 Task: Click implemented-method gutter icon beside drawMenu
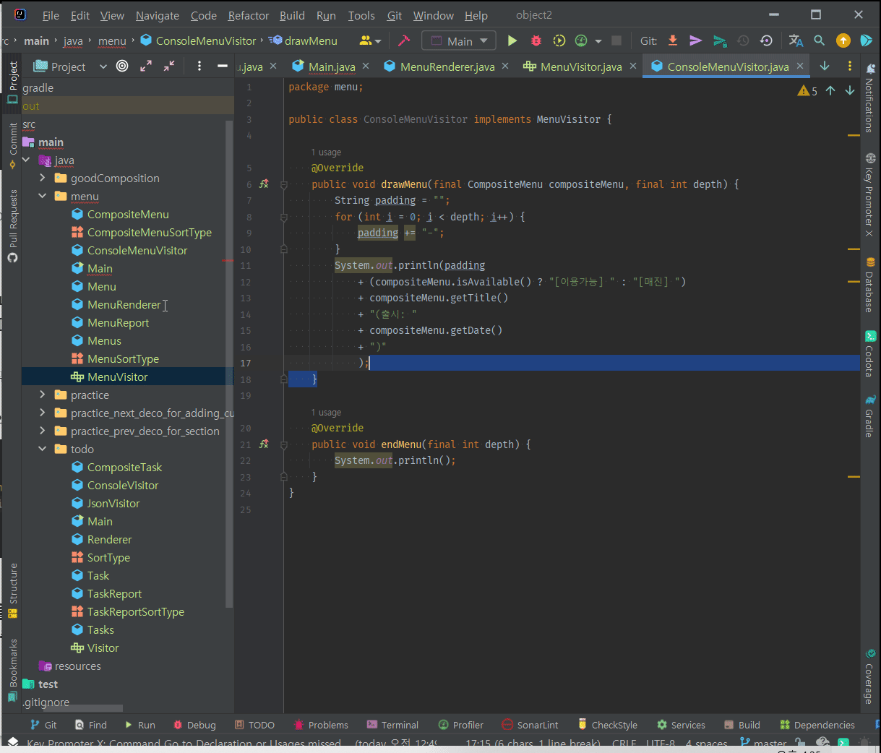264,184
